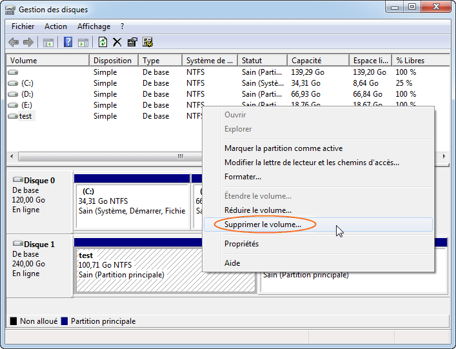Click the test volume name in list
Screen dimensions: 456x349
click(x=25, y=116)
